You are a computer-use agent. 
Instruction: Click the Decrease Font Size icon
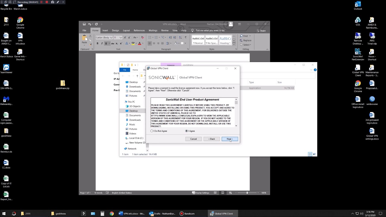pos(129,37)
